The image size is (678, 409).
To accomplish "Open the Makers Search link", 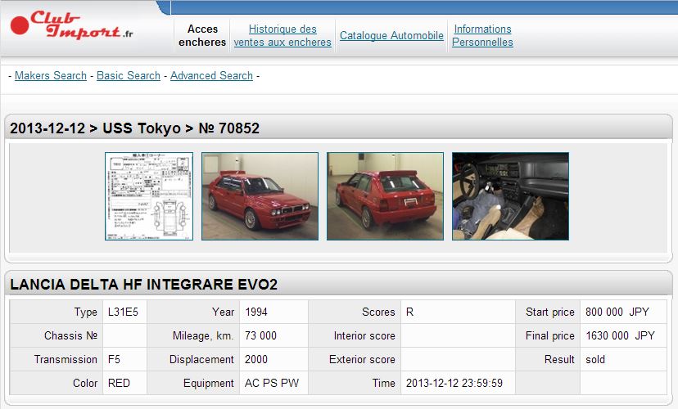I will tap(51, 75).
